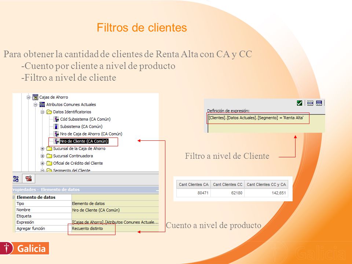Click the 80471 table cell

(194, 193)
